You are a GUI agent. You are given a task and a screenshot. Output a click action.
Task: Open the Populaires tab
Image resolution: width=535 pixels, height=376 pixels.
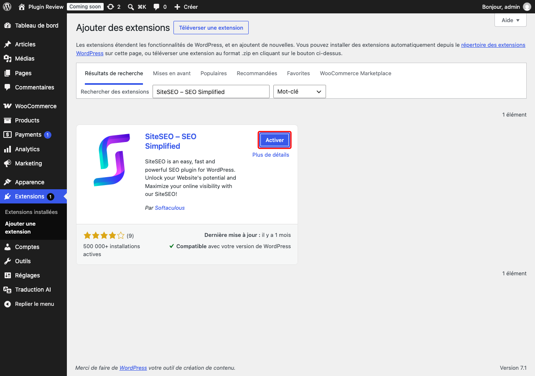pos(214,73)
